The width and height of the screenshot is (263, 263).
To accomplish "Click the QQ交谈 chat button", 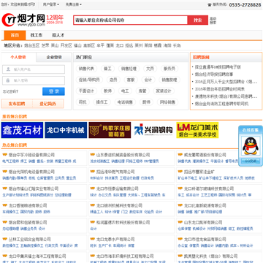I will click(251, 161).
